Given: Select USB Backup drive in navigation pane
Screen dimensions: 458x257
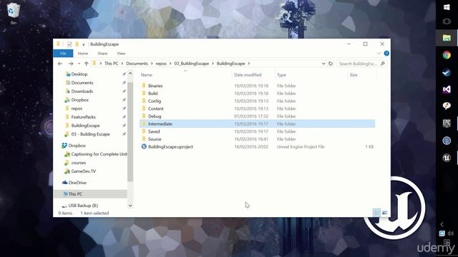Looking at the screenshot, I should (83, 206).
